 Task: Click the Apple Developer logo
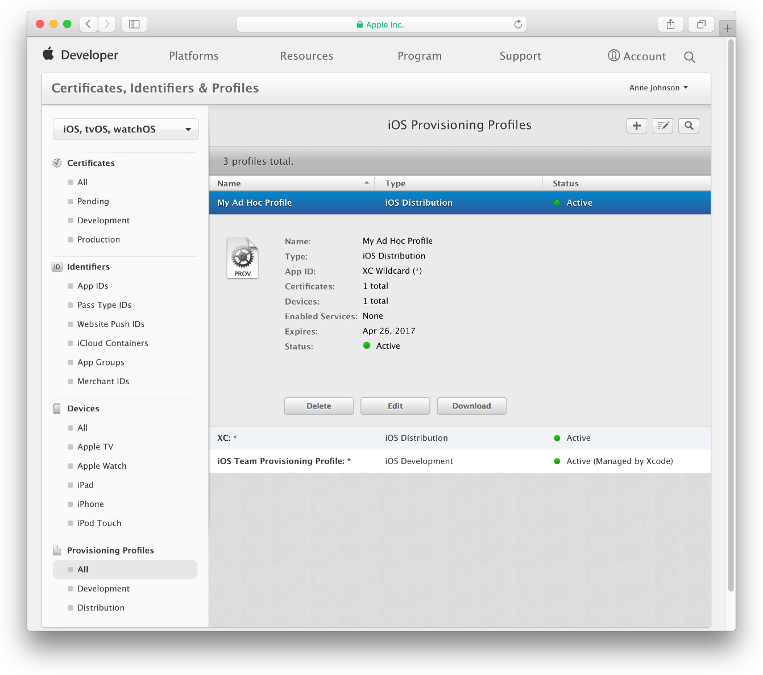pos(80,55)
